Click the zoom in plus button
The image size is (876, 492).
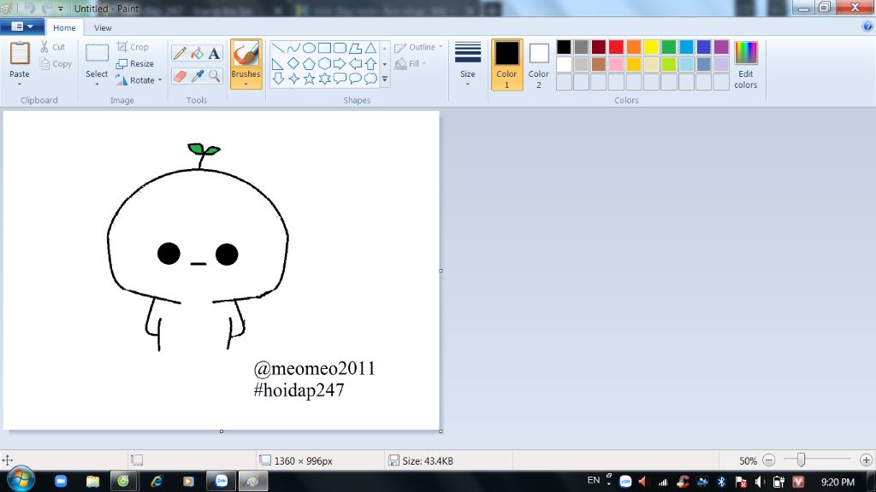tap(866, 460)
